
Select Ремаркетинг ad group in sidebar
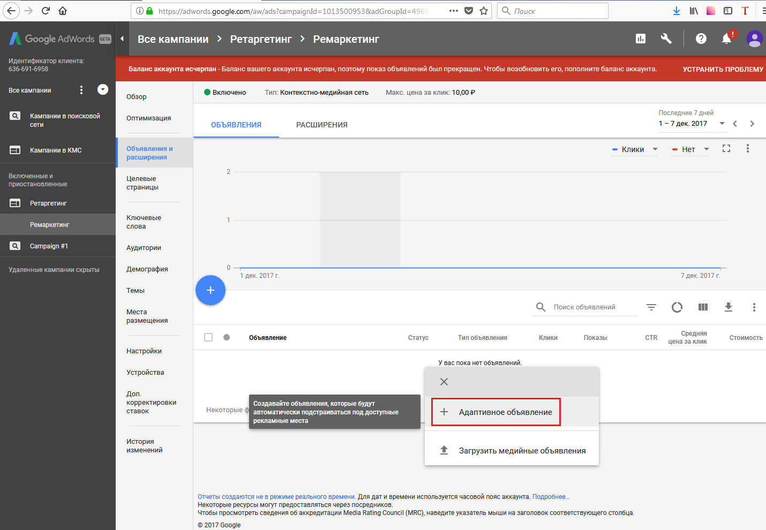click(x=58, y=225)
